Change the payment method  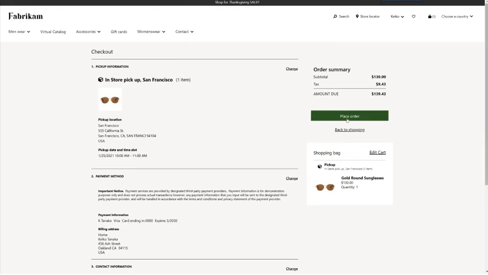click(292, 178)
